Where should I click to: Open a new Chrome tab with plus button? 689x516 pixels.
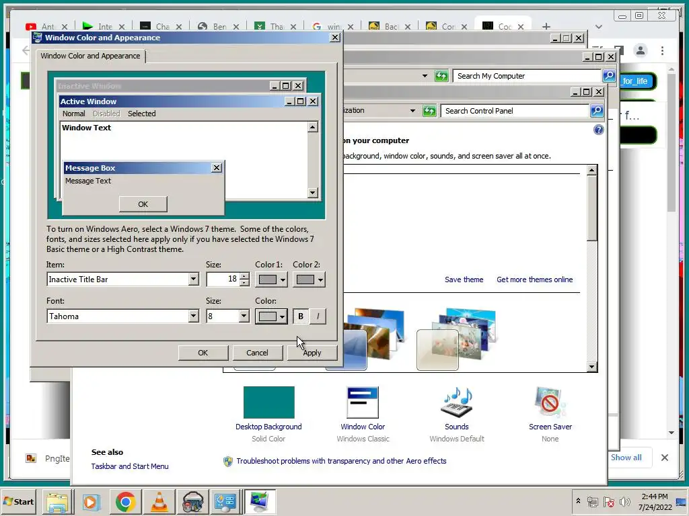point(546,27)
